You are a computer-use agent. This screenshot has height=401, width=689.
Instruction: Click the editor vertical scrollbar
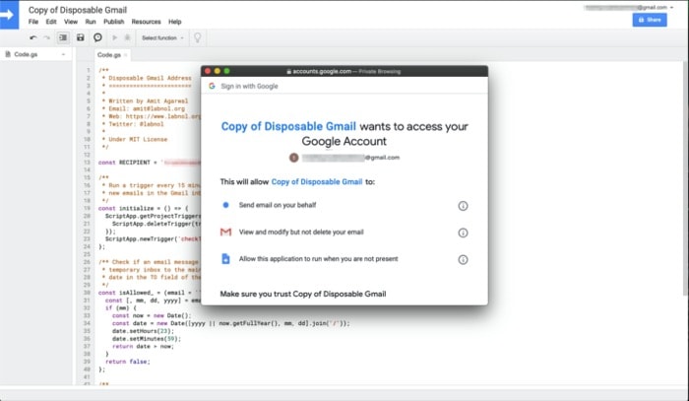coord(685,176)
